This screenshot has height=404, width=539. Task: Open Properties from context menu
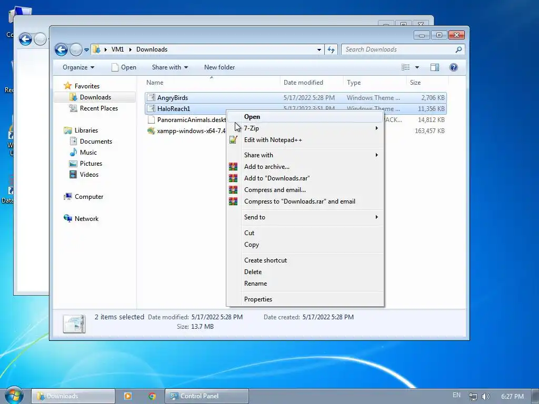coord(305,299)
